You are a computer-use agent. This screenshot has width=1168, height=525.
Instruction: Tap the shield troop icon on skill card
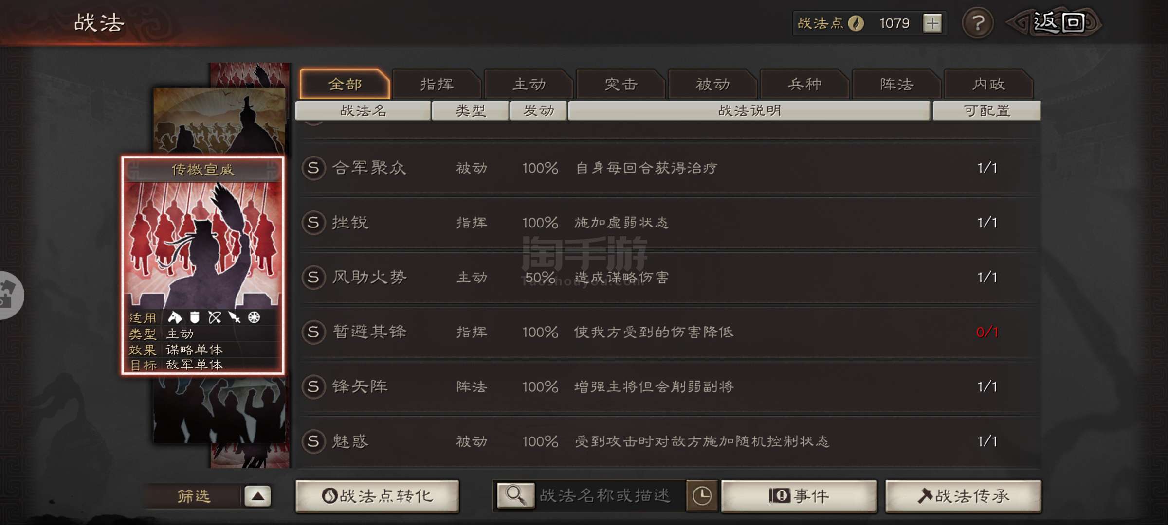point(195,317)
